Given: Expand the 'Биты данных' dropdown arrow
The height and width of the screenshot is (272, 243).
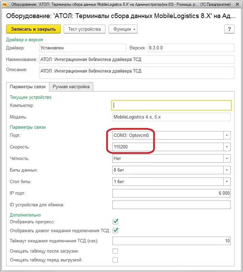Looking at the screenshot, I should (x=227, y=170).
